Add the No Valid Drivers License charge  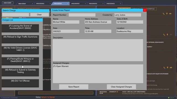tap(20, 50)
